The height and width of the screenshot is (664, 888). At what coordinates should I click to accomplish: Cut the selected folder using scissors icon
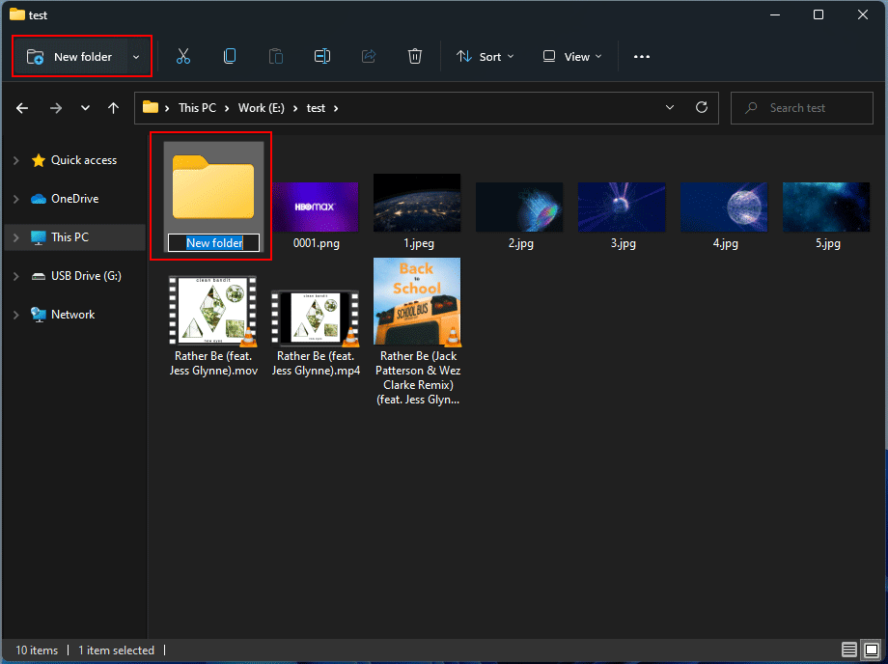183,56
